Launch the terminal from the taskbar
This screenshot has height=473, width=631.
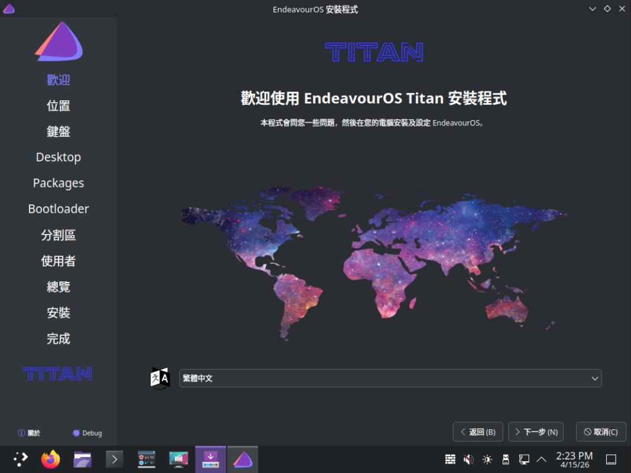point(114,459)
